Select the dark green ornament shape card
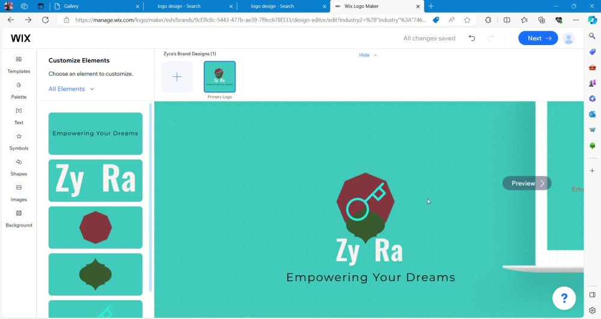This screenshot has width=601, height=319. (x=96, y=274)
